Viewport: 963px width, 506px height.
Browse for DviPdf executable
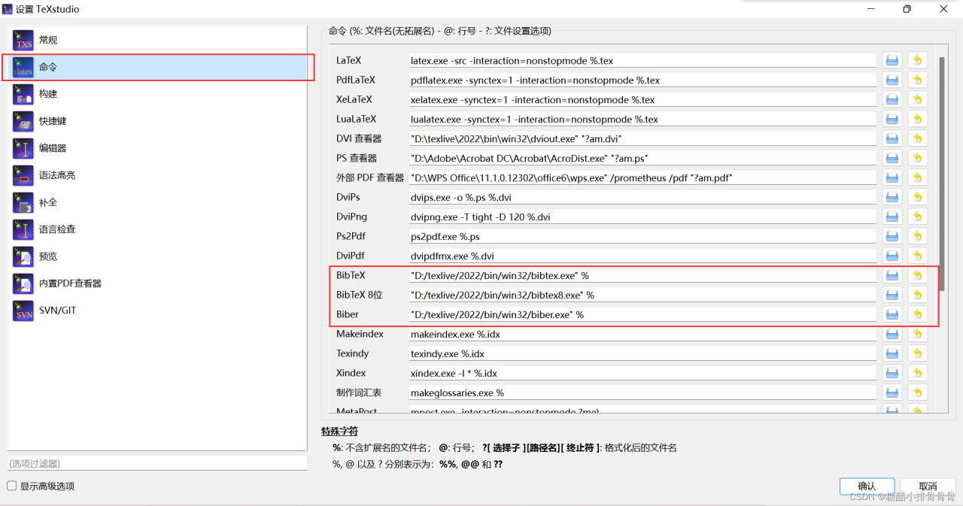coord(892,256)
